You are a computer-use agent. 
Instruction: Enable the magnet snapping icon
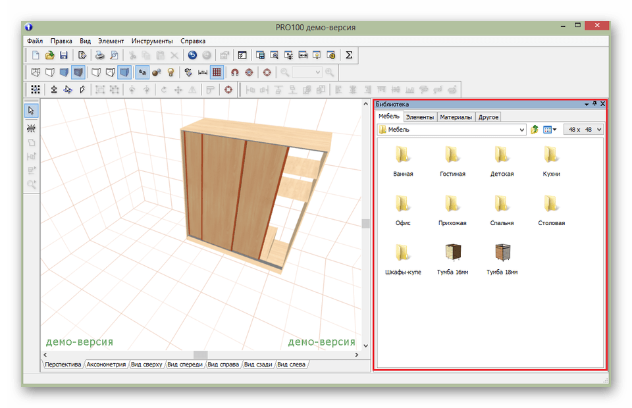234,72
